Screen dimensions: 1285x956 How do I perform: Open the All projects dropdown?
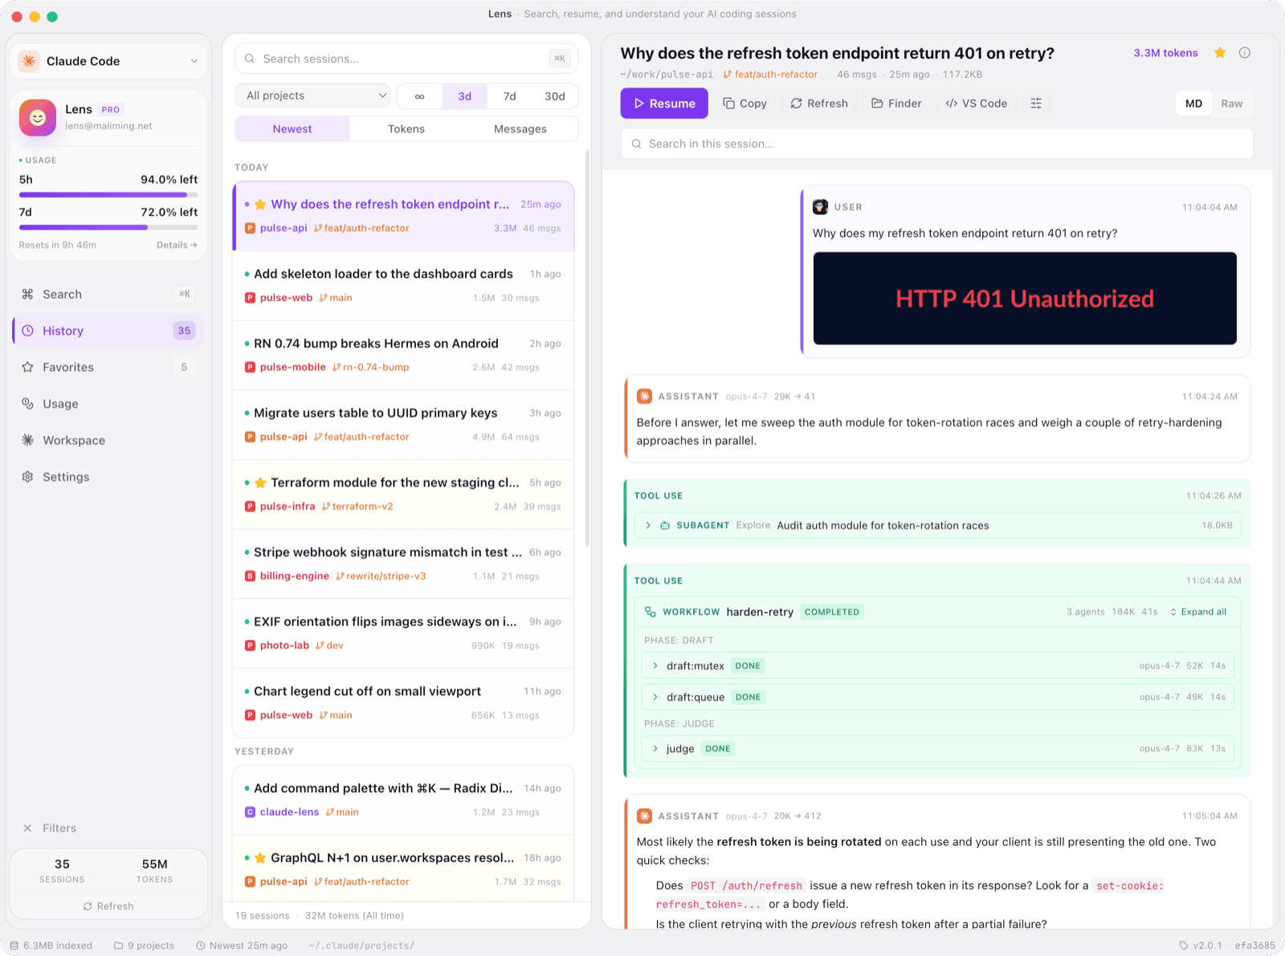click(312, 96)
